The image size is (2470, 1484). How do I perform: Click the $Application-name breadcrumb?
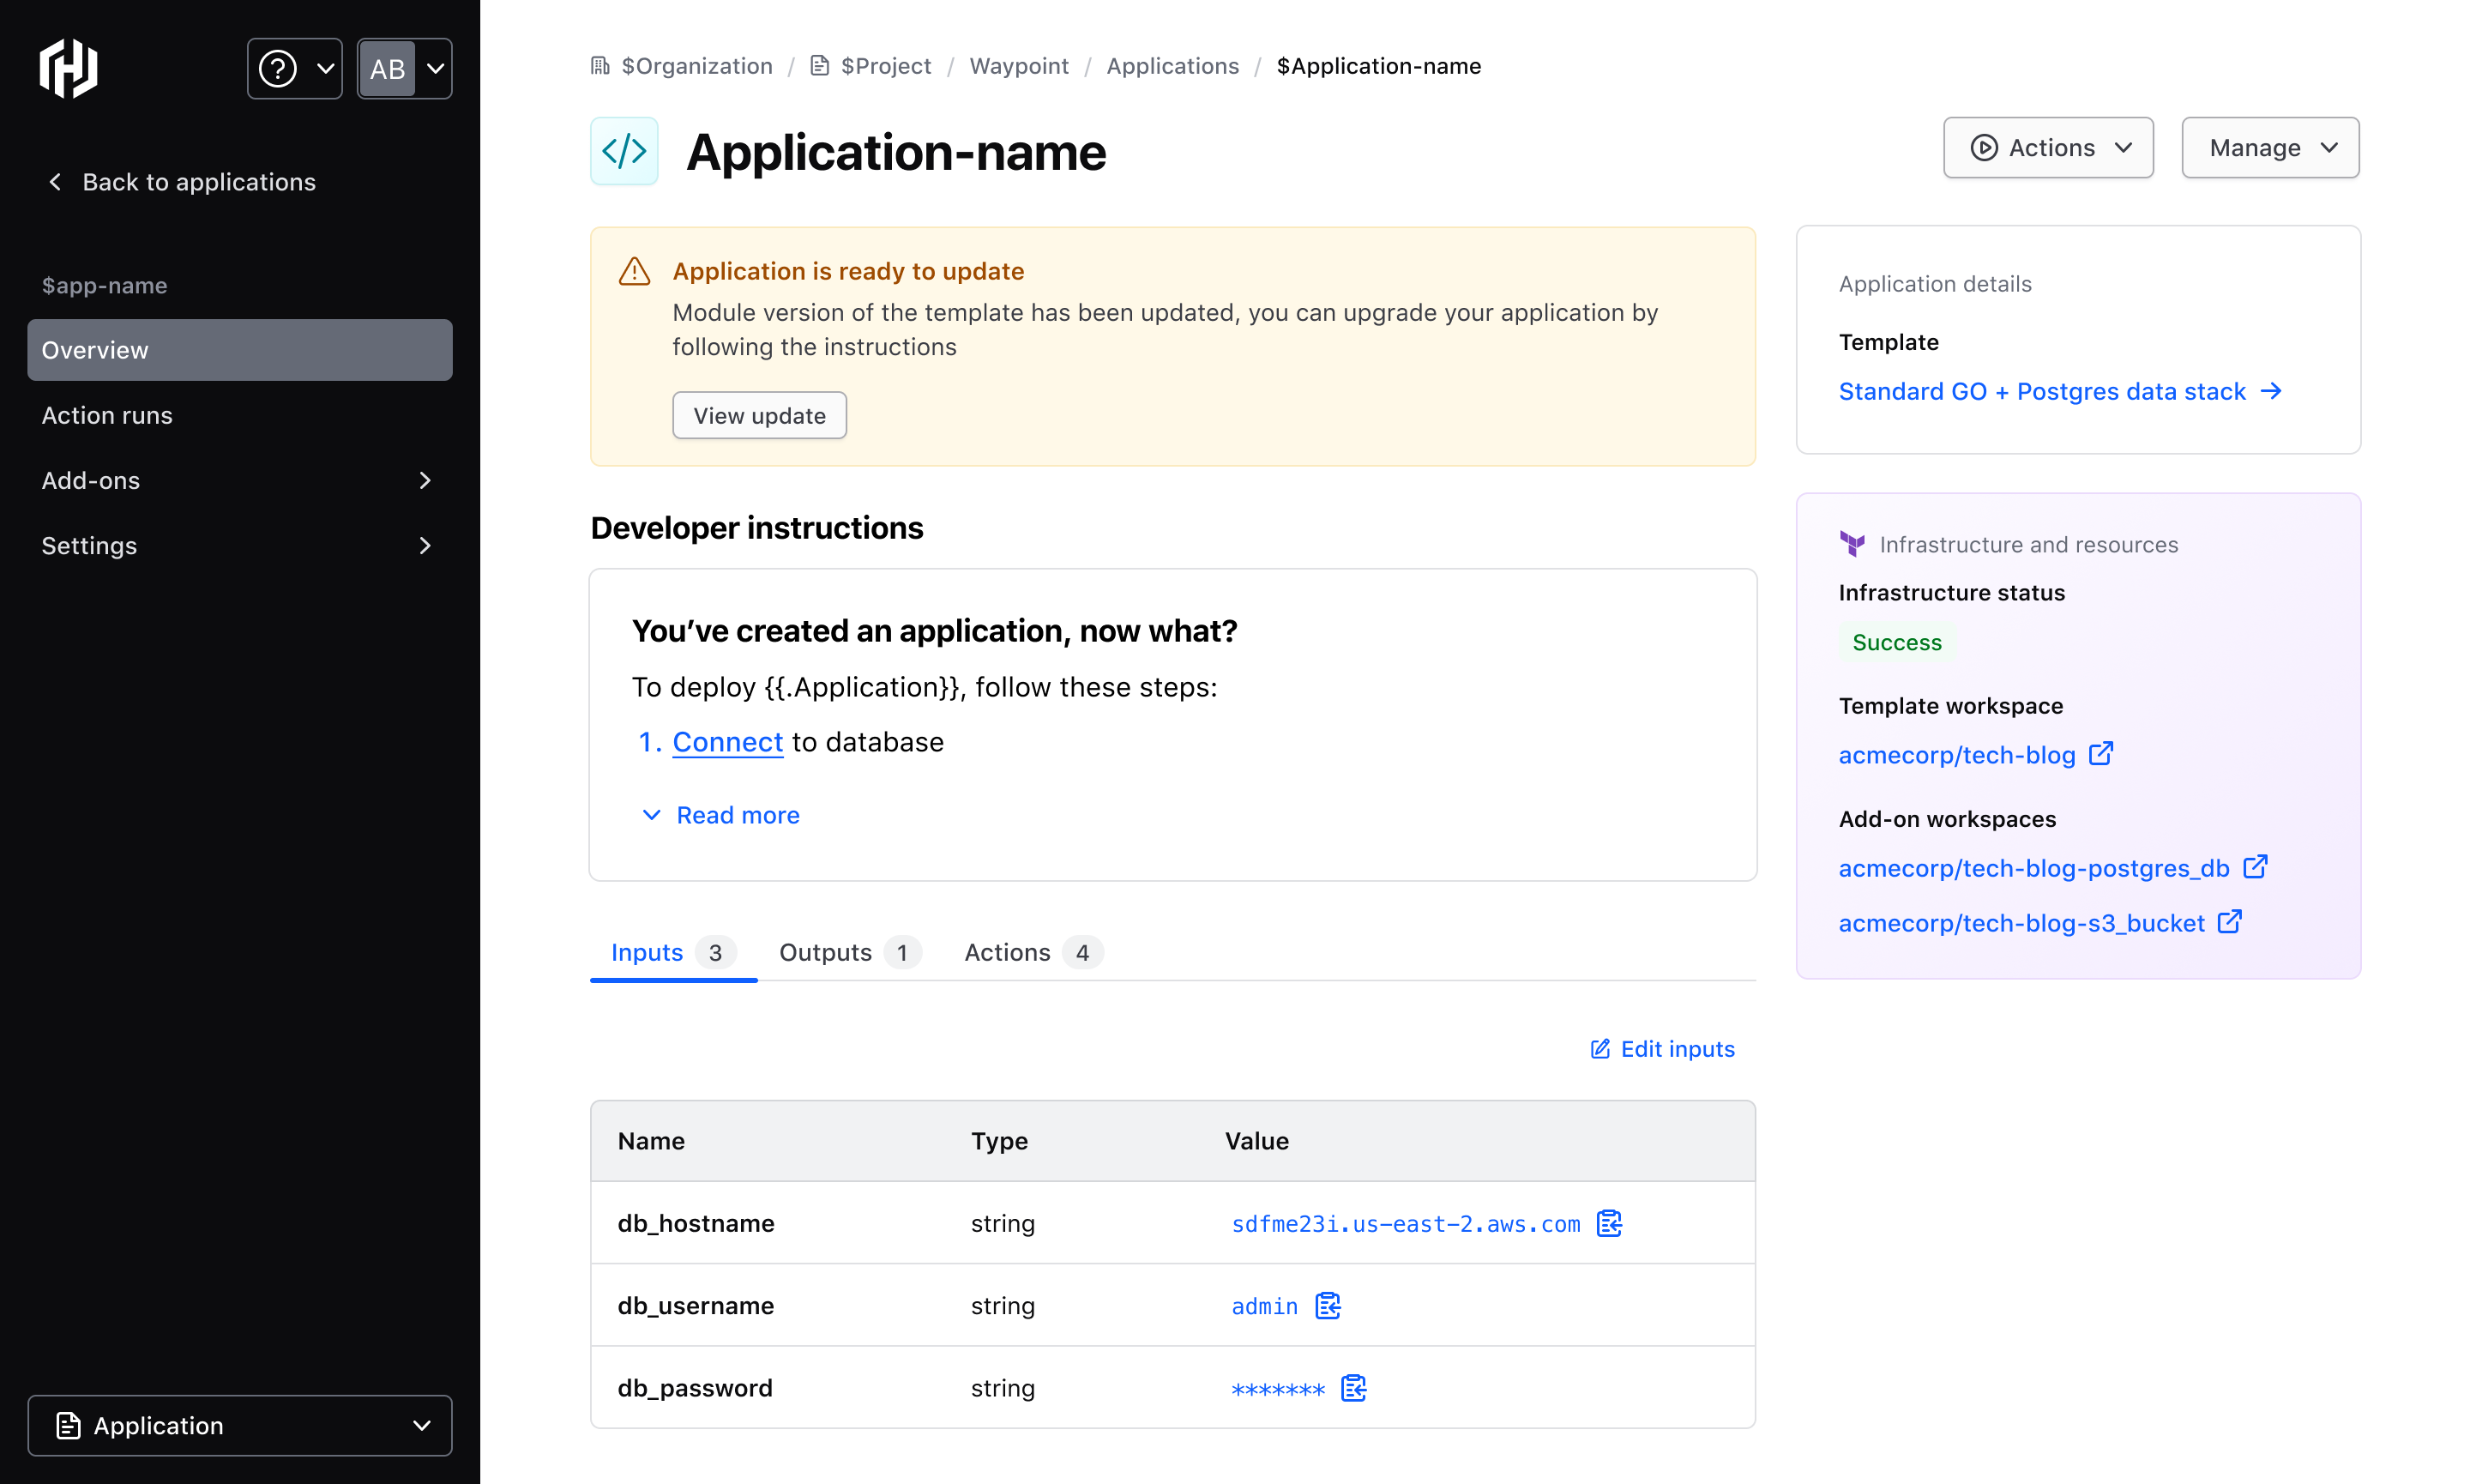point(1378,66)
